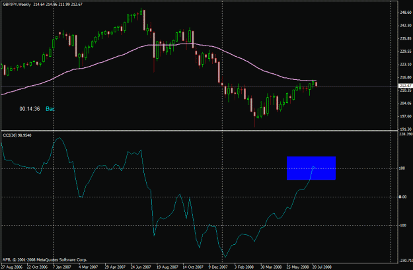Click the 216.80 price axis label
Screen dimensions: 413x270
[x=406, y=77]
